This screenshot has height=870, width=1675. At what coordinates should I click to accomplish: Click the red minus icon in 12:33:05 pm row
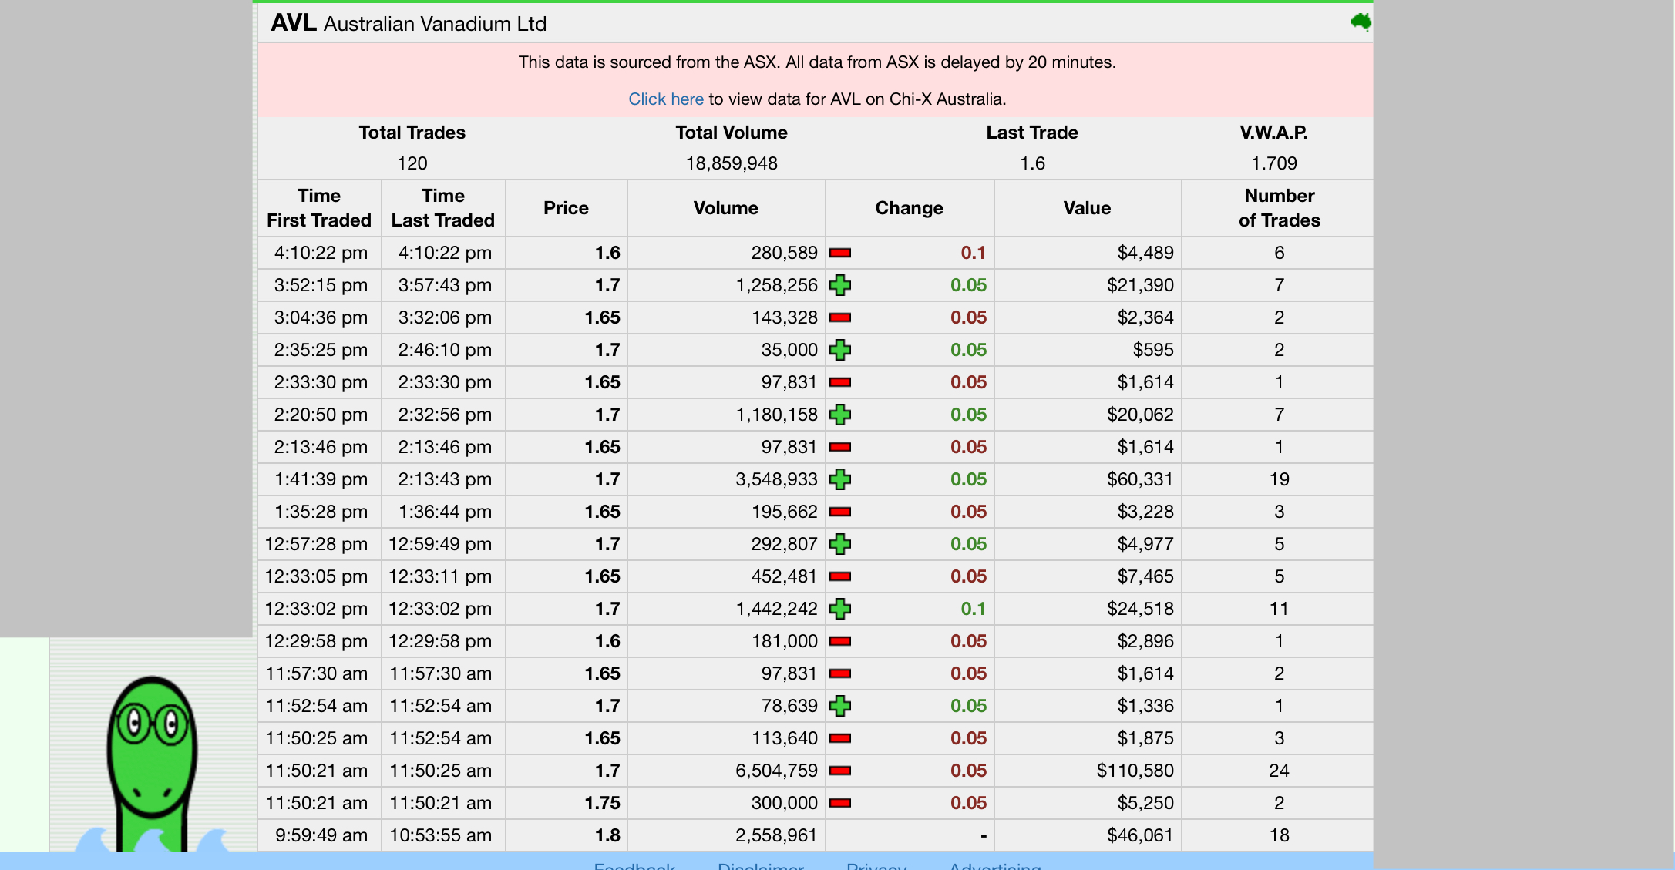coord(840,576)
